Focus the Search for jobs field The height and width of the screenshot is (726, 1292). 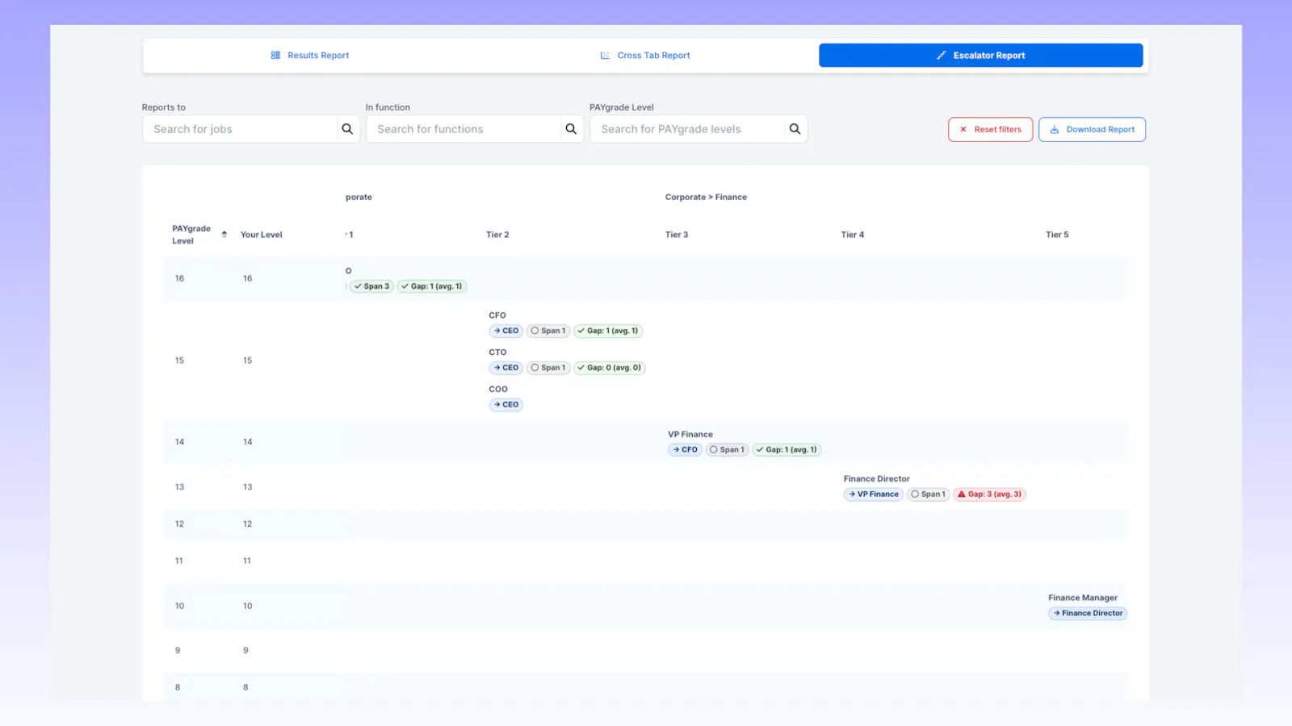(x=240, y=129)
